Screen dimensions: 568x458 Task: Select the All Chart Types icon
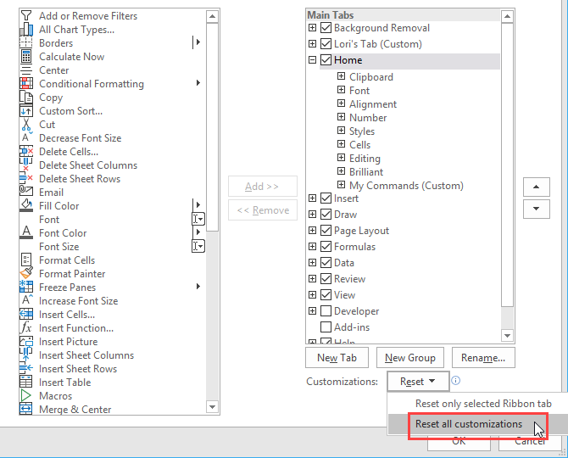(x=26, y=29)
